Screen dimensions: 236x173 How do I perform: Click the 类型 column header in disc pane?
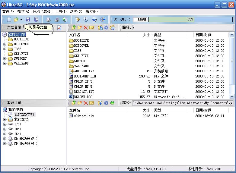click(170, 35)
